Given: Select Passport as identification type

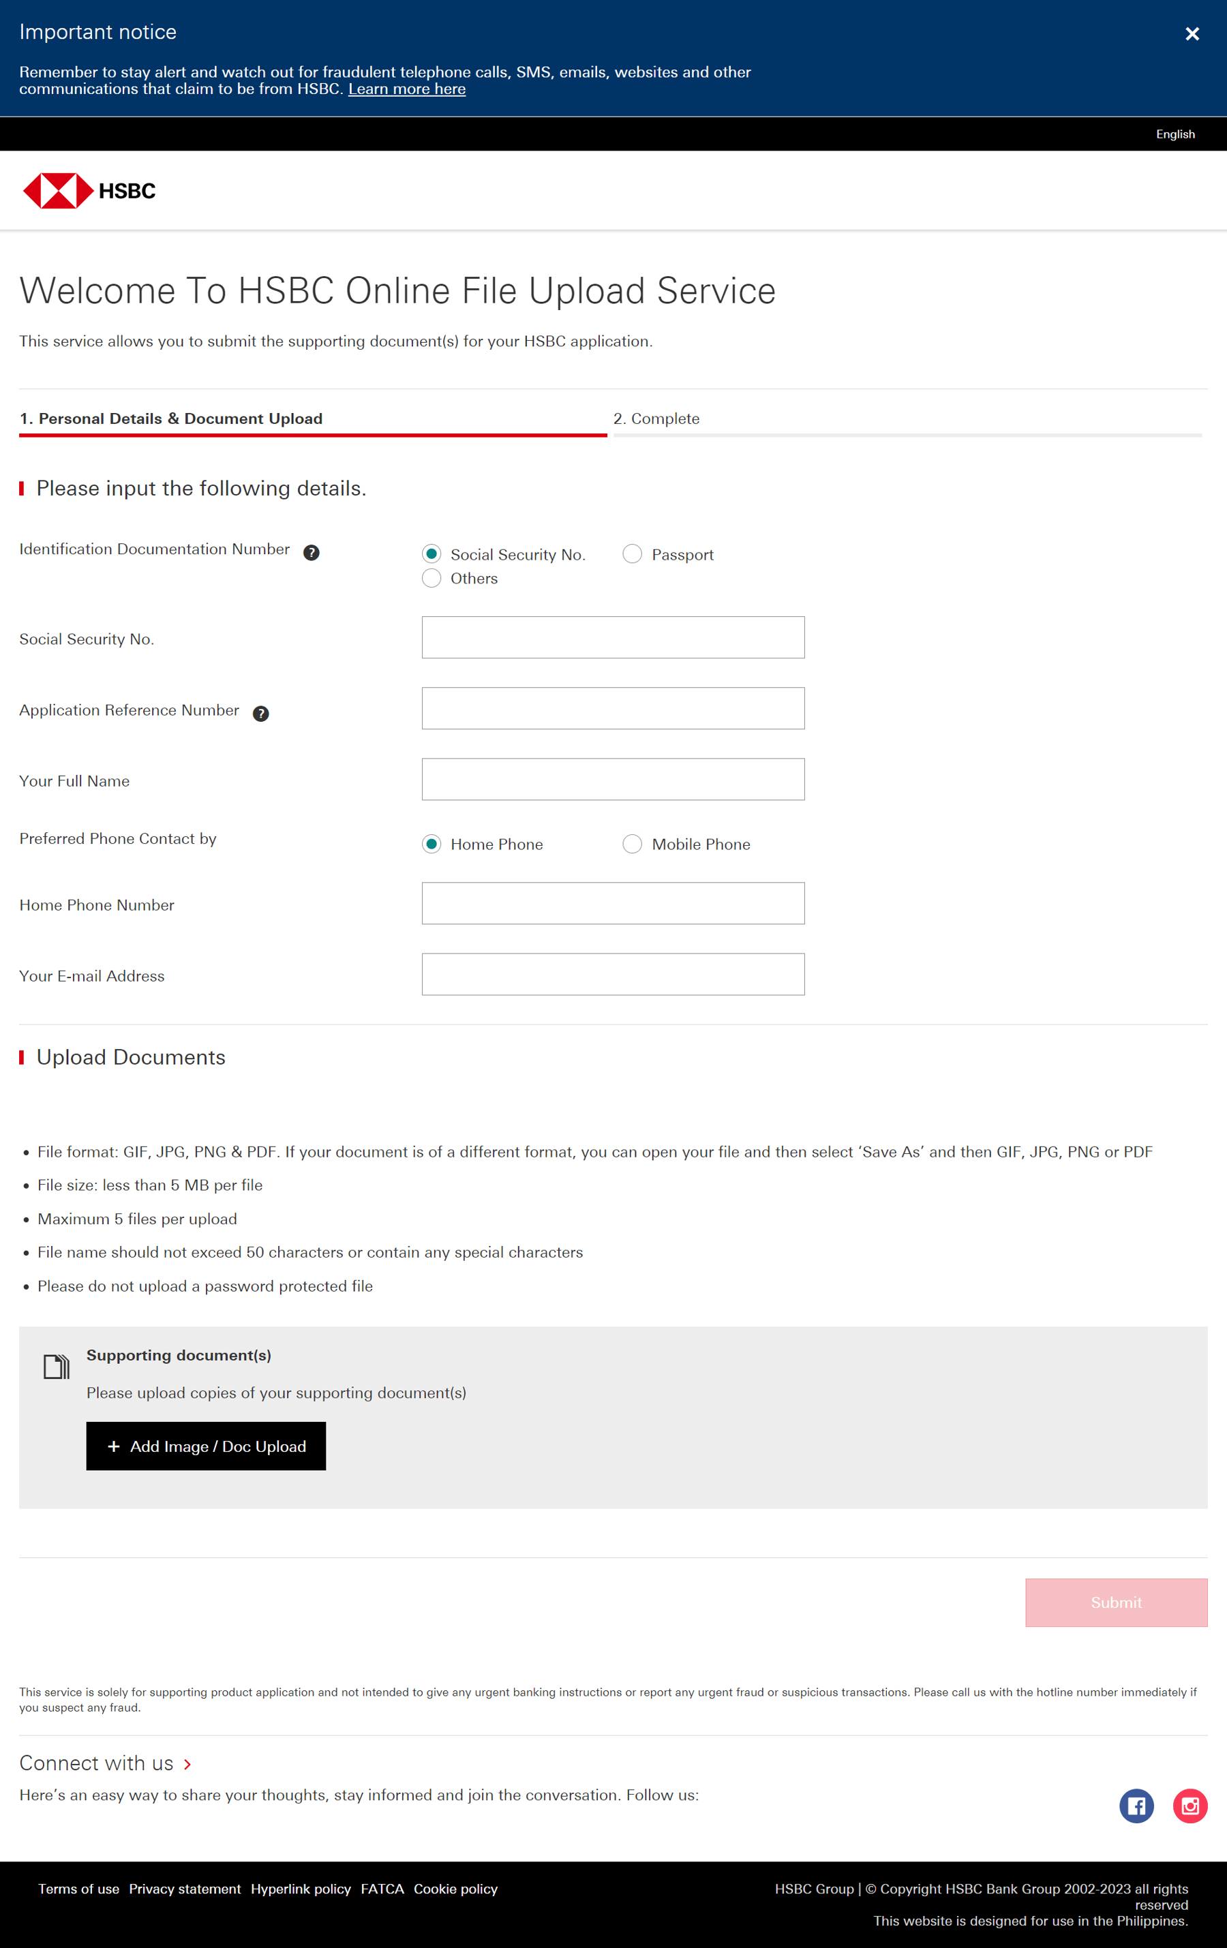Looking at the screenshot, I should click(632, 553).
